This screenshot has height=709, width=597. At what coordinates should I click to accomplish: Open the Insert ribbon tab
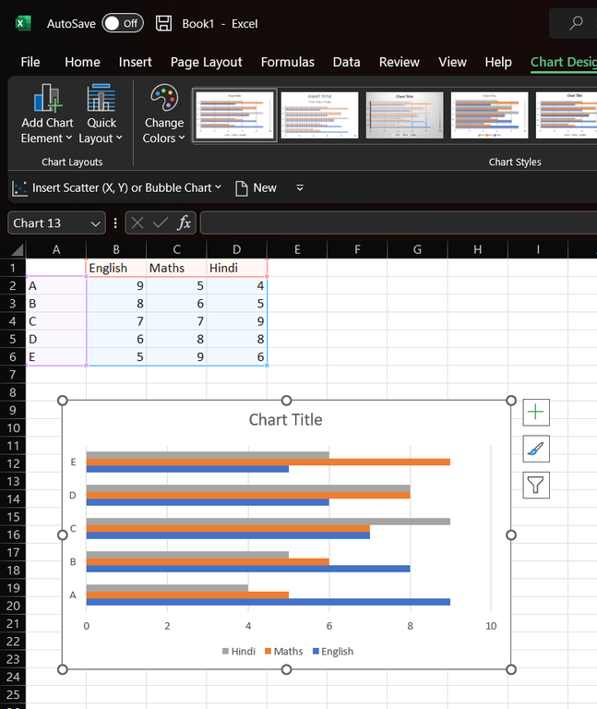click(x=135, y=62)
